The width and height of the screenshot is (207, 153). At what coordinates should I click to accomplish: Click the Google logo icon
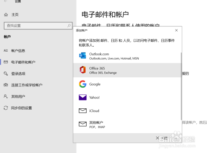click(83, 84)
